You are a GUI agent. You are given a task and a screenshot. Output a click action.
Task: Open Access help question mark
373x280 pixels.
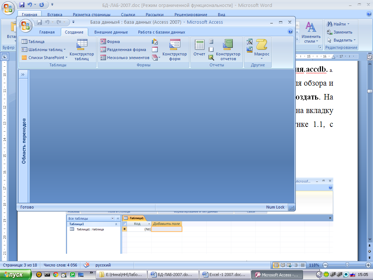pos(290,31)
